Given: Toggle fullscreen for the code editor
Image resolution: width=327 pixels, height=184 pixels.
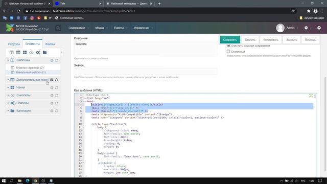Looking at the screenshot, I should pyautogui.click(x=311, y=96).
